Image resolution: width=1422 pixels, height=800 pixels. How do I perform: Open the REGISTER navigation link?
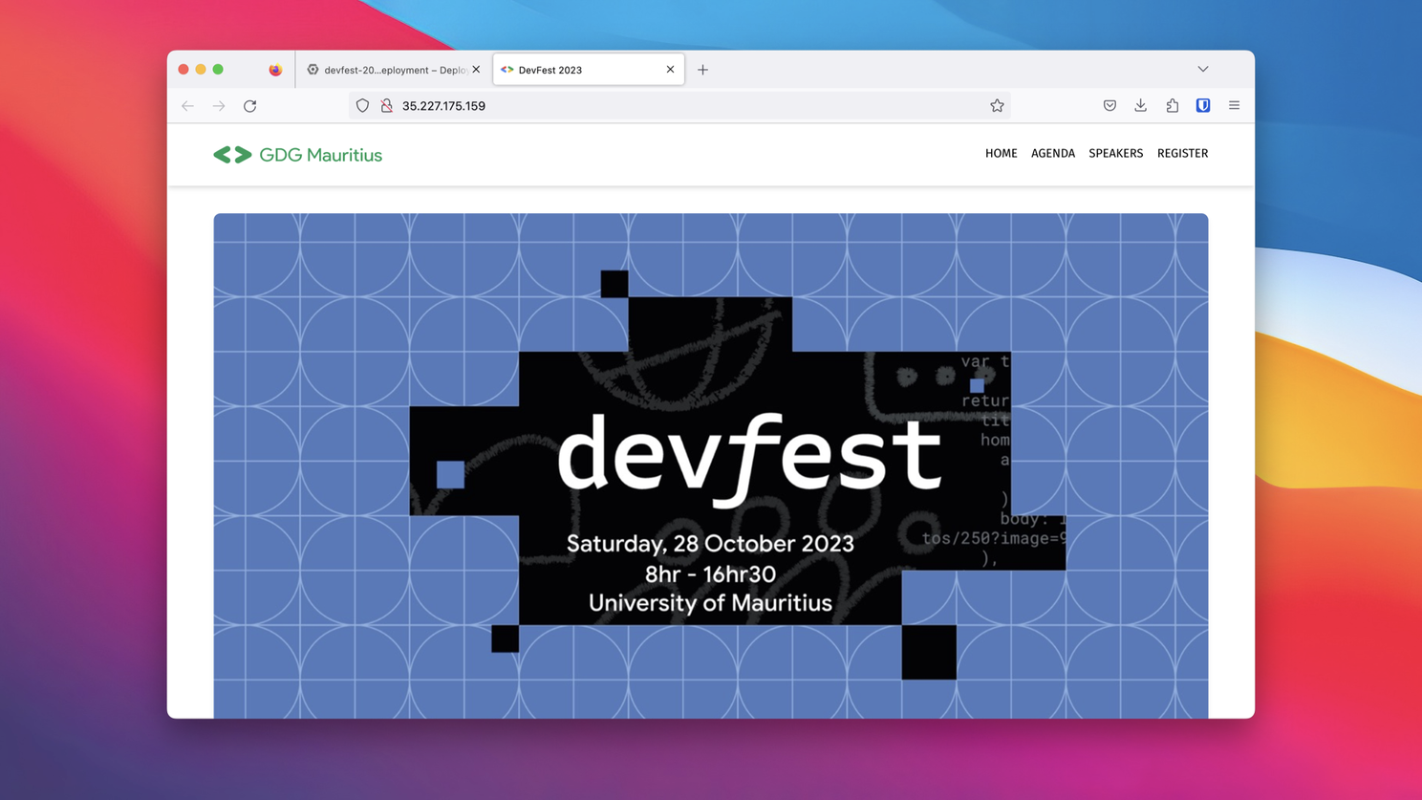[1182, 153]
